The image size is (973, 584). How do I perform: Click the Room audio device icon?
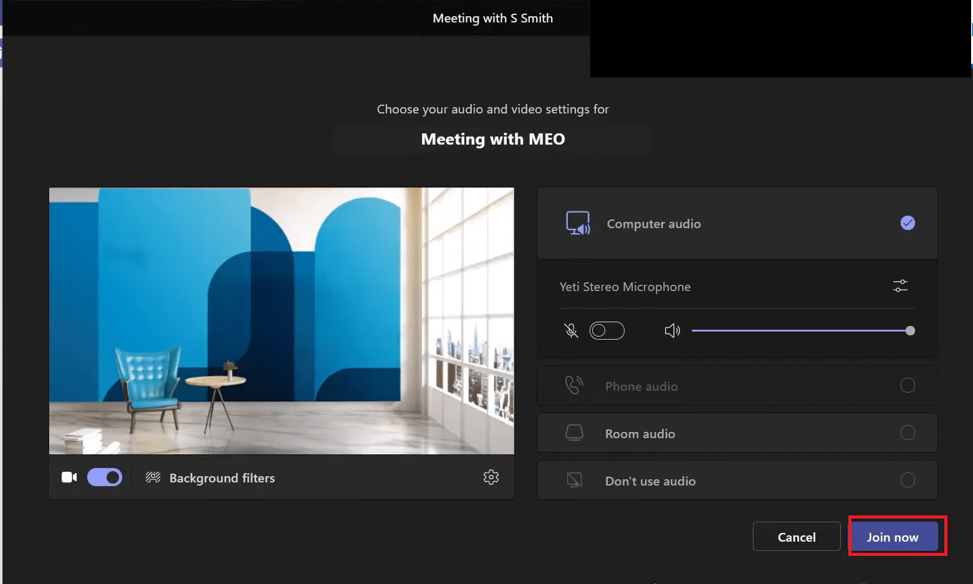coord(574,433)
